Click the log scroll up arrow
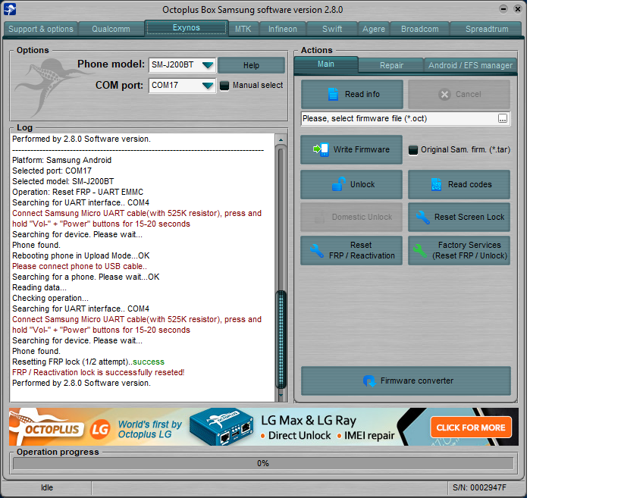Screen dimensions: 621x498 click(281, 139)
